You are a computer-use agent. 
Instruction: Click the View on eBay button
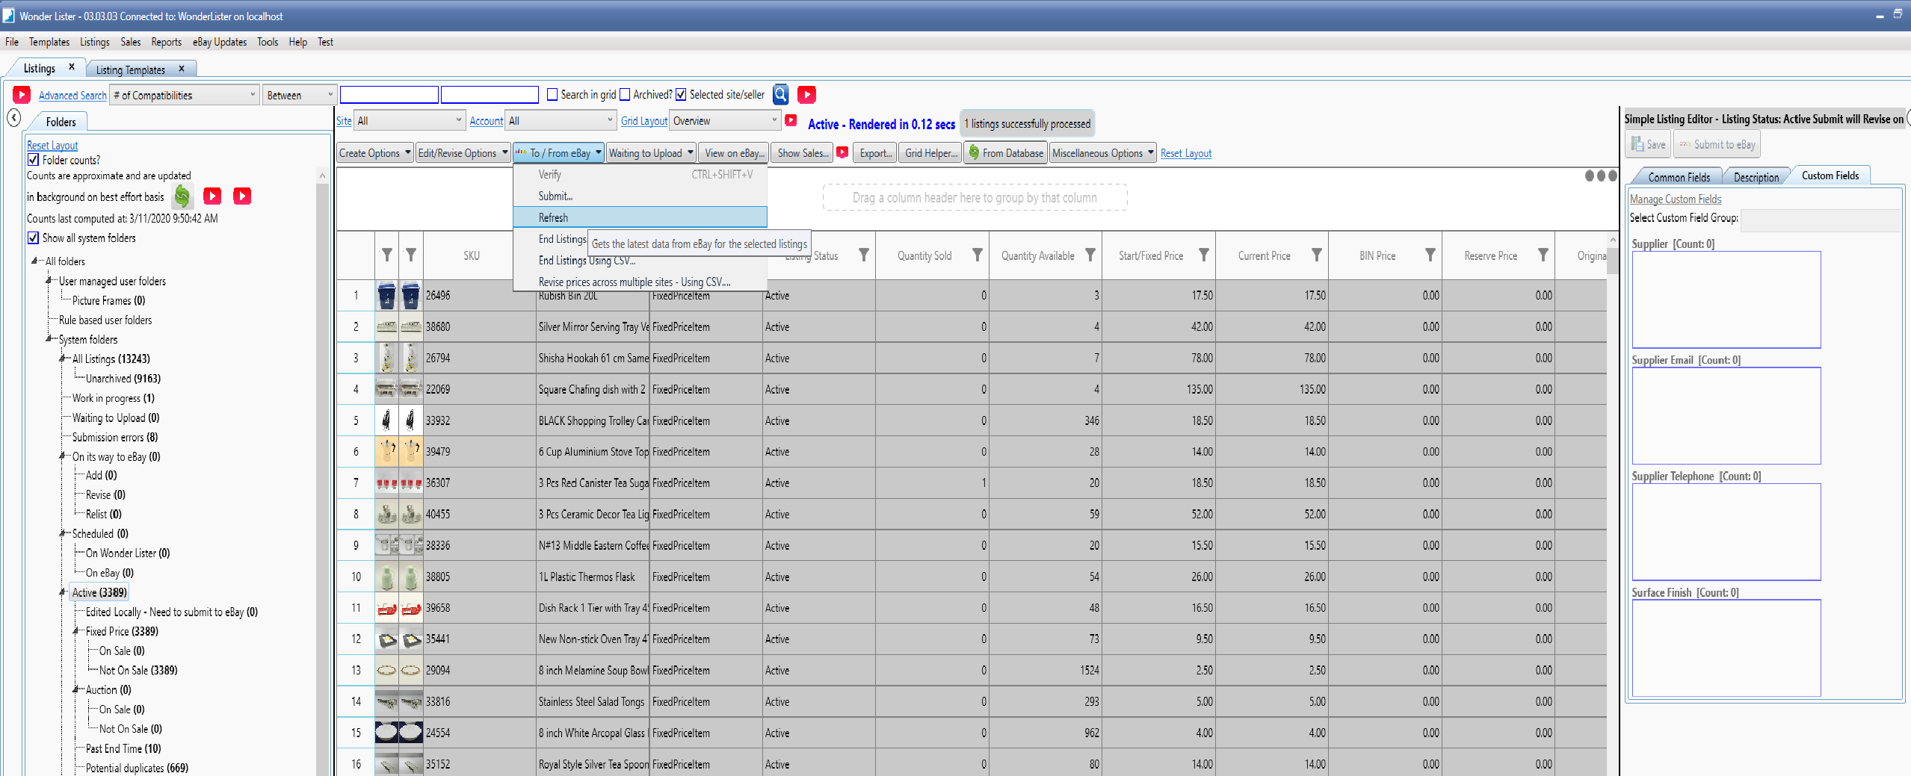coord(733,153)
